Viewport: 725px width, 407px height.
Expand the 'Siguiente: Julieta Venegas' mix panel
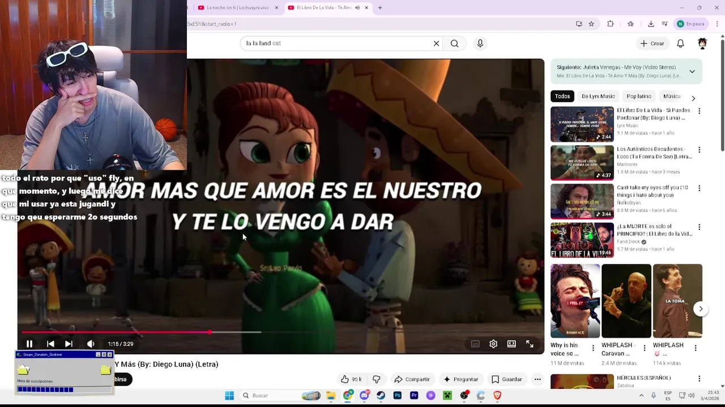coord(692,71)
